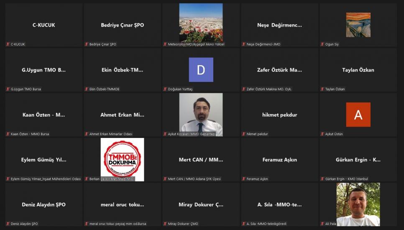This screenshot has height=230, width=404.
Task: Click the muted mic icon beside C-KUCUK
Action: coord(8,44)
